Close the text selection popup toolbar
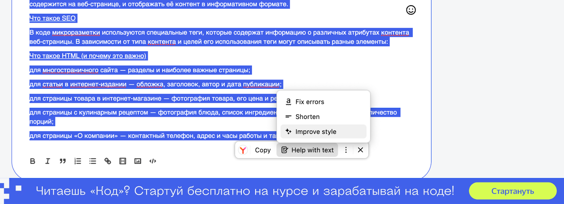 click(x=360, y=150)
